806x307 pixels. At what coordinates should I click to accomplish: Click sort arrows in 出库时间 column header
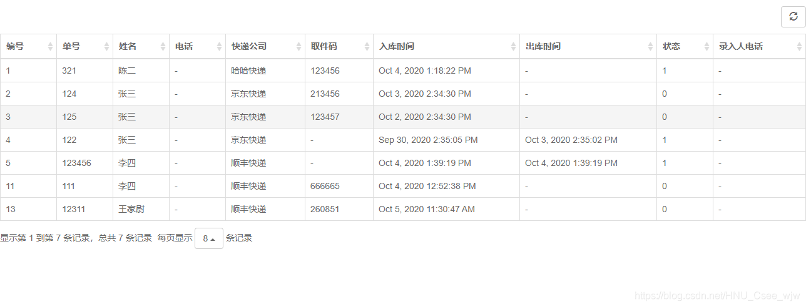[x=650, y=47]
